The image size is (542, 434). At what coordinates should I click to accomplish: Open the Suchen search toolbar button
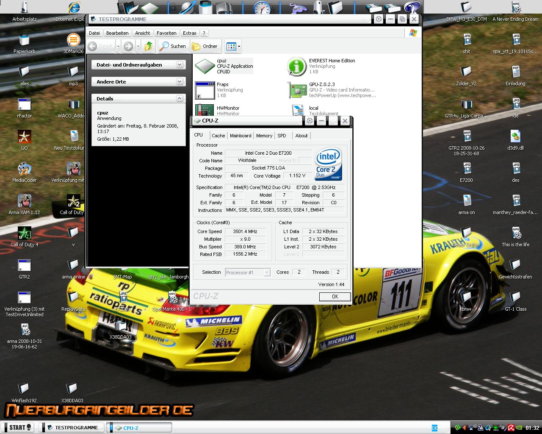[x=172, y=46]
